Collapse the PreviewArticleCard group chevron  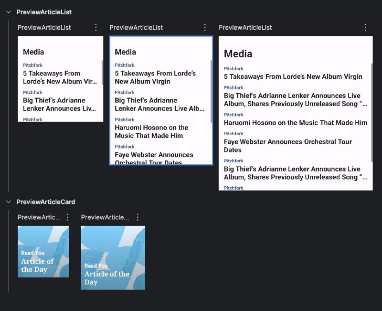click(9, 202)
